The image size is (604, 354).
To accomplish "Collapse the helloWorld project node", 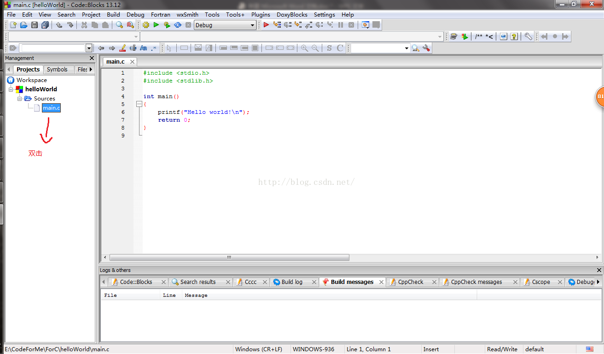I will (11, 89).
